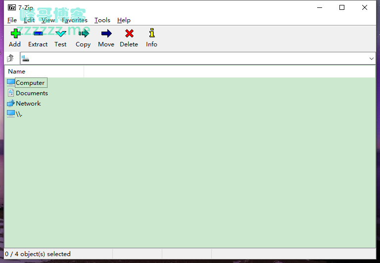Open the Favorites menu

tap(75, 20)
